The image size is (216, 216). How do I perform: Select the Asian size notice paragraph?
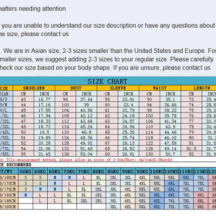(x=108, y=59)
